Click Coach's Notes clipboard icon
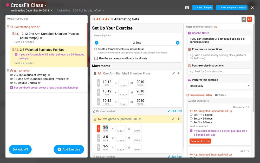Viewport: 260px width, 163px height. click(x=189, y=33)
